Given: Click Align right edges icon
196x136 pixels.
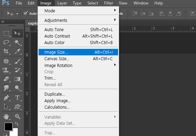Looking at the screenshot, I should 179,14.
